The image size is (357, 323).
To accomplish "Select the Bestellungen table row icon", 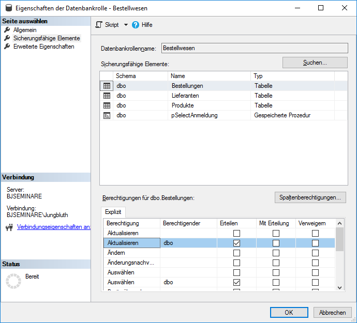I will point(107,86).
